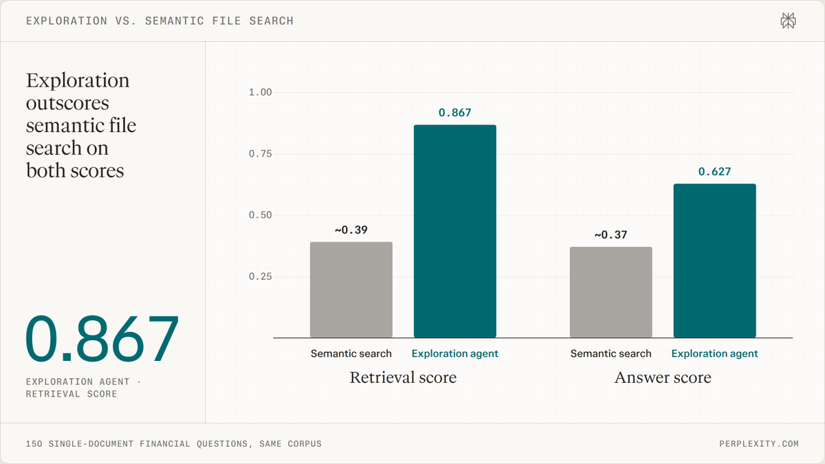Click the 0.867 value label above bar

(454, 113)
